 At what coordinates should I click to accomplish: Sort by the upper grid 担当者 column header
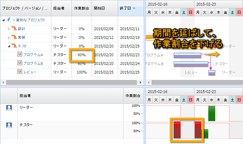tap(61, 8)
